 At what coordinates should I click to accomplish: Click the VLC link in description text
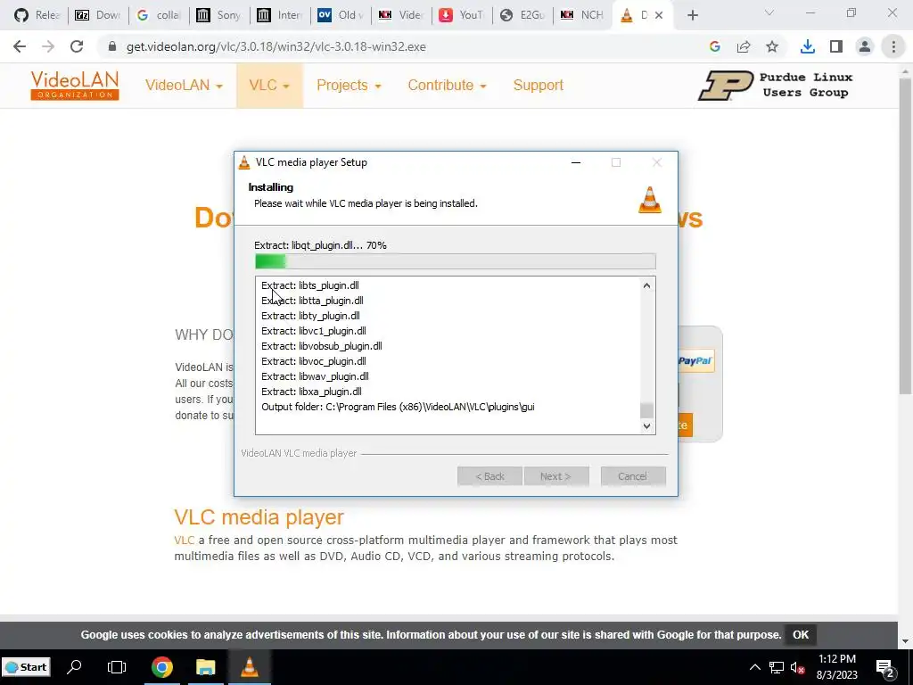184,540
